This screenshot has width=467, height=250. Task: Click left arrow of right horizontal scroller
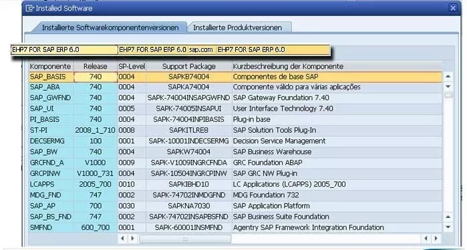(x=426, y=239)
